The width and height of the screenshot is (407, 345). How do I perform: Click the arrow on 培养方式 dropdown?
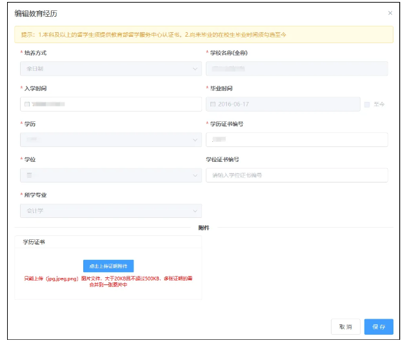tap(196, 68)
